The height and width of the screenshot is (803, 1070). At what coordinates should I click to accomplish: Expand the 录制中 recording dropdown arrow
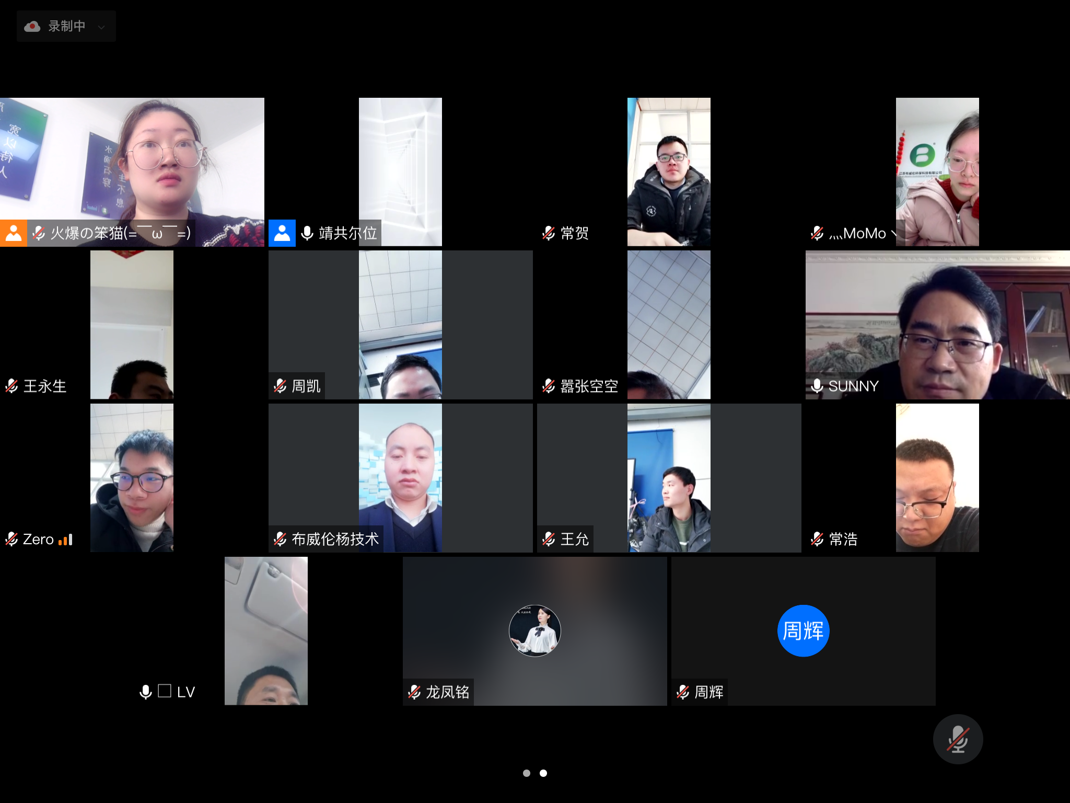coord(101,27)
